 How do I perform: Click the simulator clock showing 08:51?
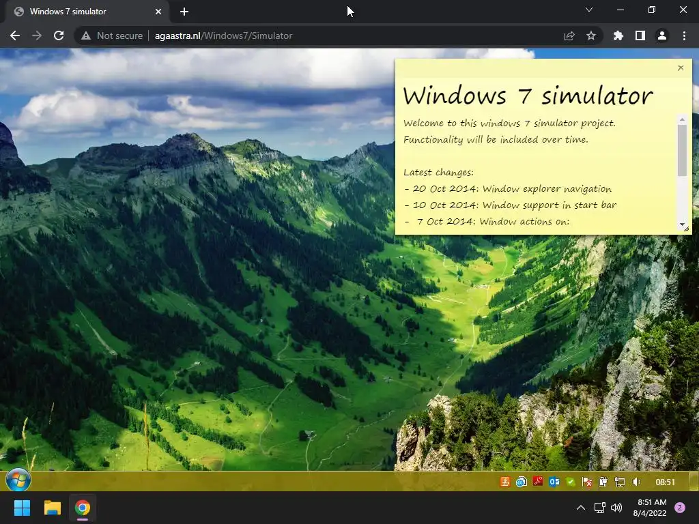(x=665, y=482)
